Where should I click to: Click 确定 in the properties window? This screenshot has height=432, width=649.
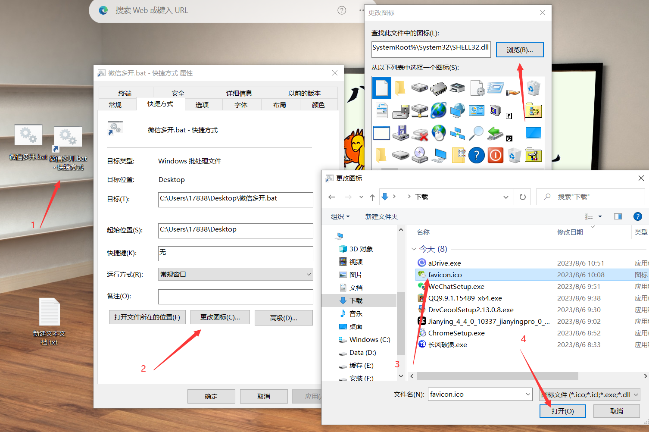pyautogui.click(x=211, y=396)
